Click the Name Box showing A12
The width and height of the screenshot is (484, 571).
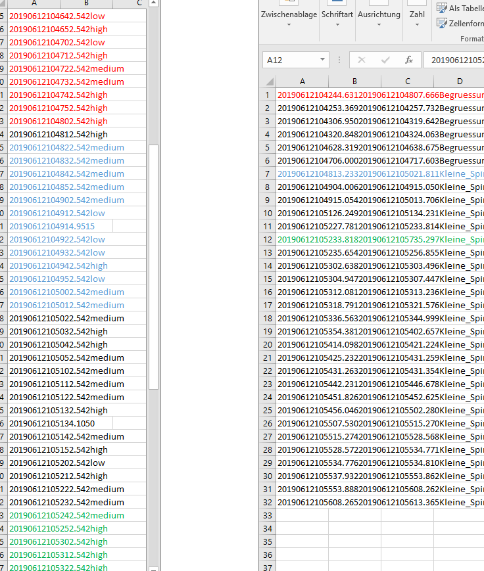click(x=289, y=60)
